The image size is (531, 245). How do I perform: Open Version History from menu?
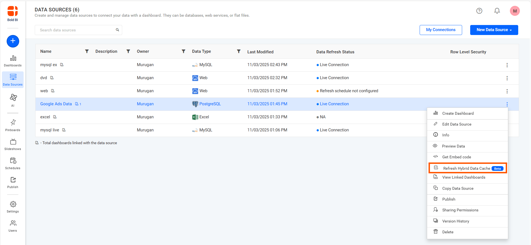467,221
